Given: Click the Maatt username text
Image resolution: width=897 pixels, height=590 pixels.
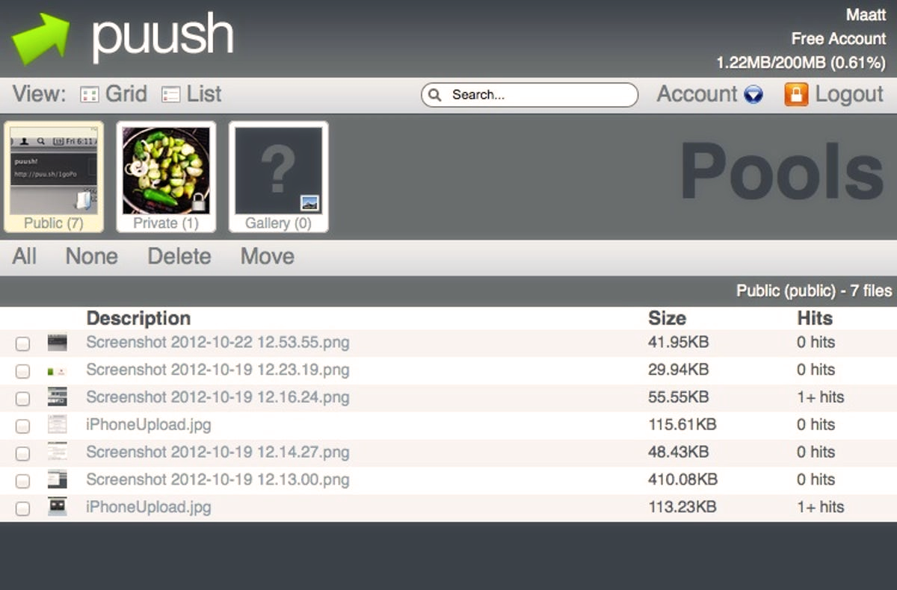Looking at the screenshot, I should (866, 15).
